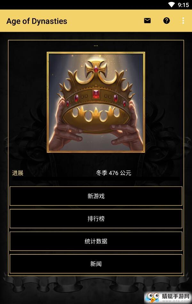Tap the red gem at crown's center

tap(96, 94)
